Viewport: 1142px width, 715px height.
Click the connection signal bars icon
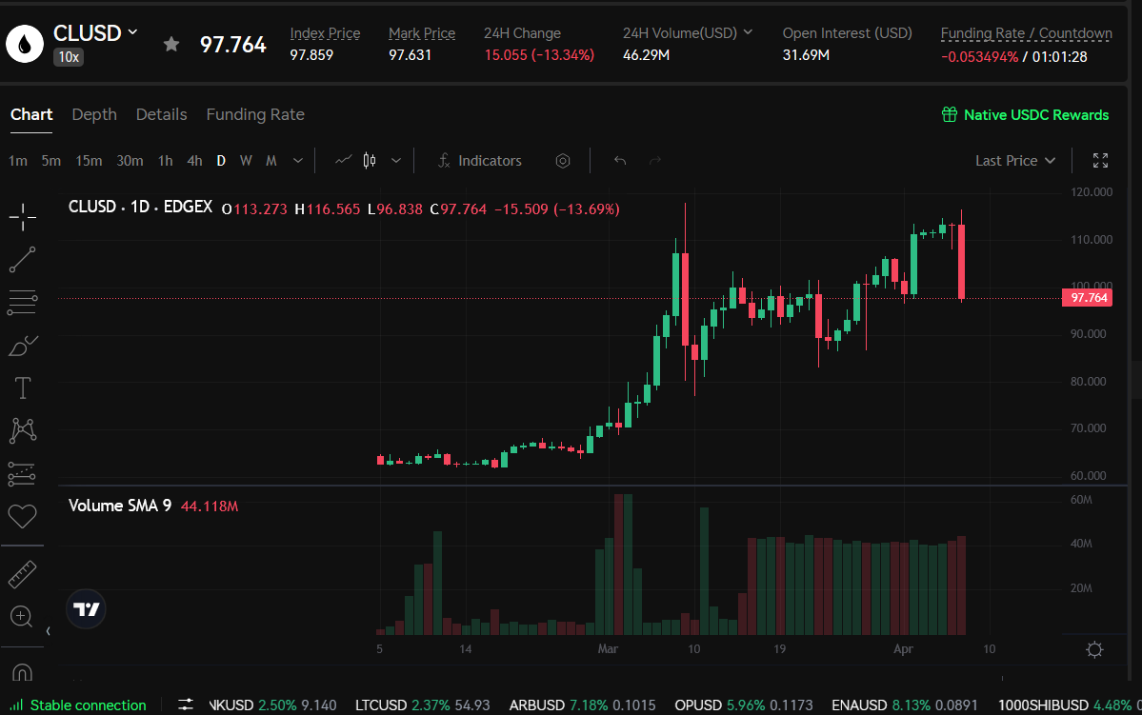pyautogui.click(x=16, y=705)
